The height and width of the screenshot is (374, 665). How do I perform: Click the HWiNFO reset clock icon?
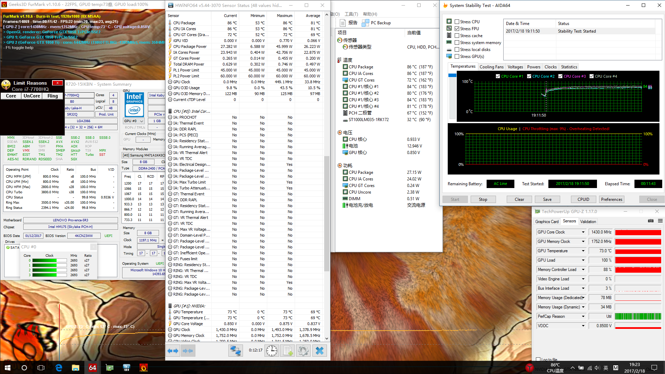pyautogui.click(x=271, y=351)
